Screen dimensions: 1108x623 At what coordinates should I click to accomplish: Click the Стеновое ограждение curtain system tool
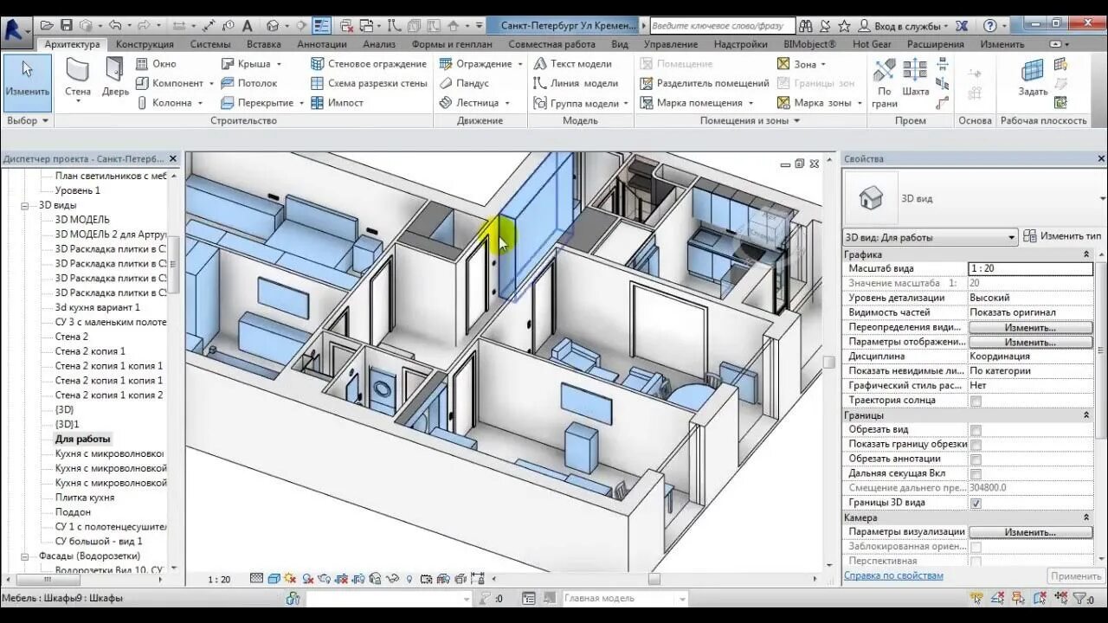(x=368, y=63)
